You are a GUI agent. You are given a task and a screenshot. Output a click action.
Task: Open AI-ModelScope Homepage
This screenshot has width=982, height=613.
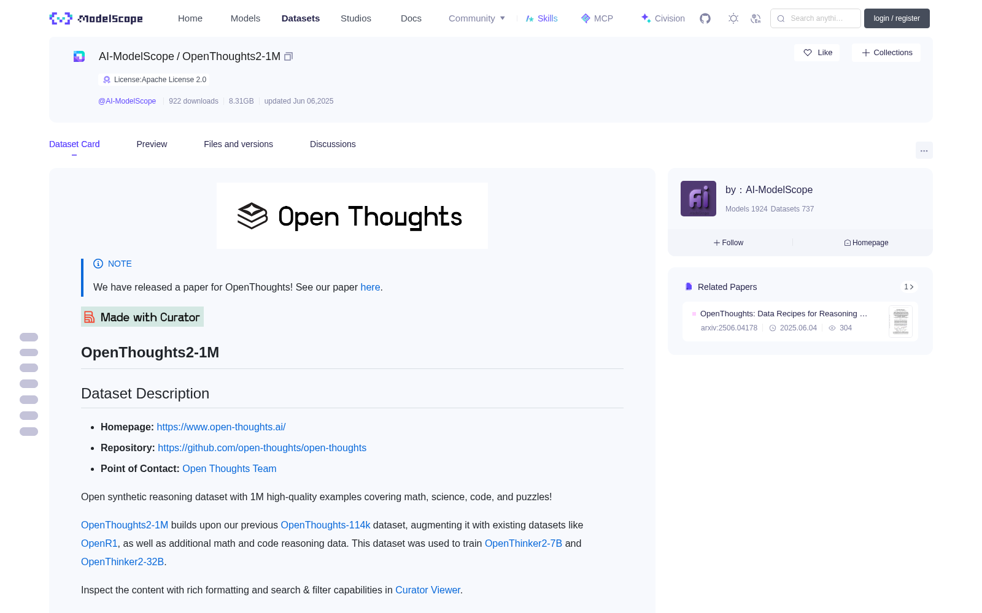(866, 243)
